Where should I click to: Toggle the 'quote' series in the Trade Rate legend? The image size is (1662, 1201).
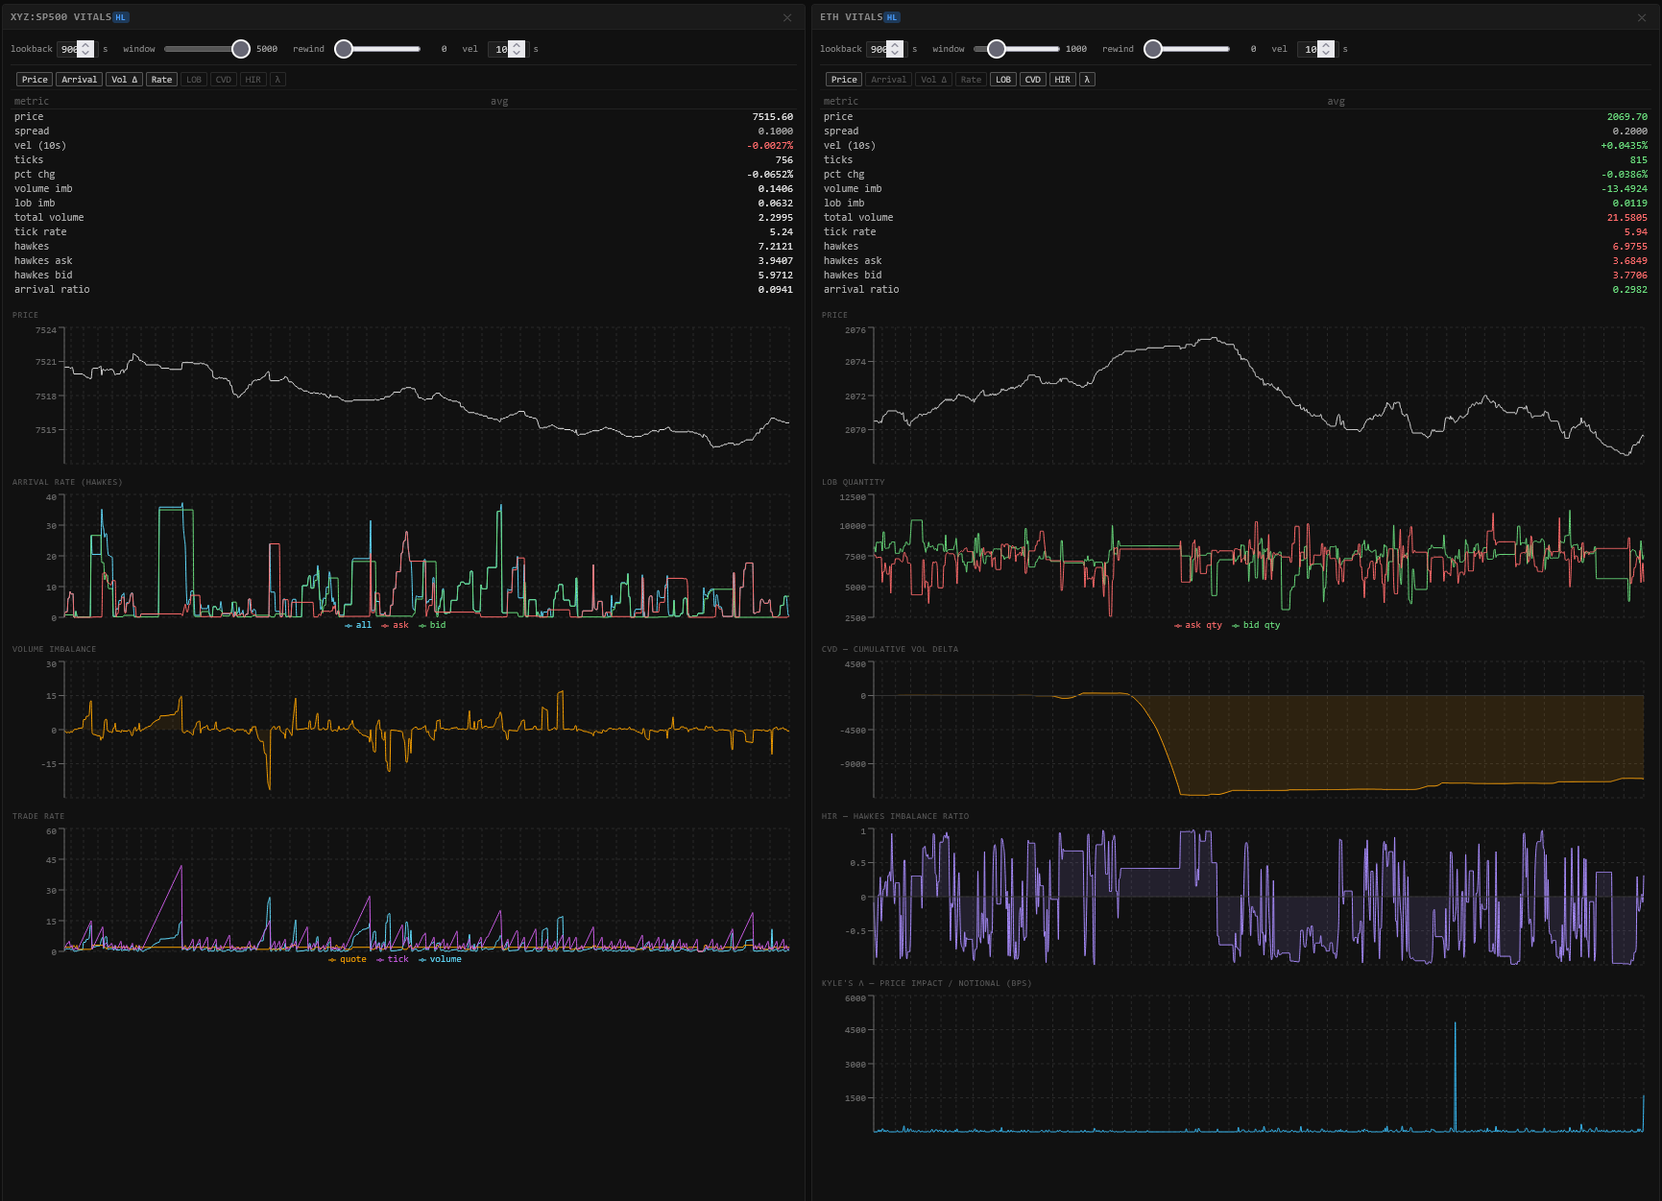(348, 959)
